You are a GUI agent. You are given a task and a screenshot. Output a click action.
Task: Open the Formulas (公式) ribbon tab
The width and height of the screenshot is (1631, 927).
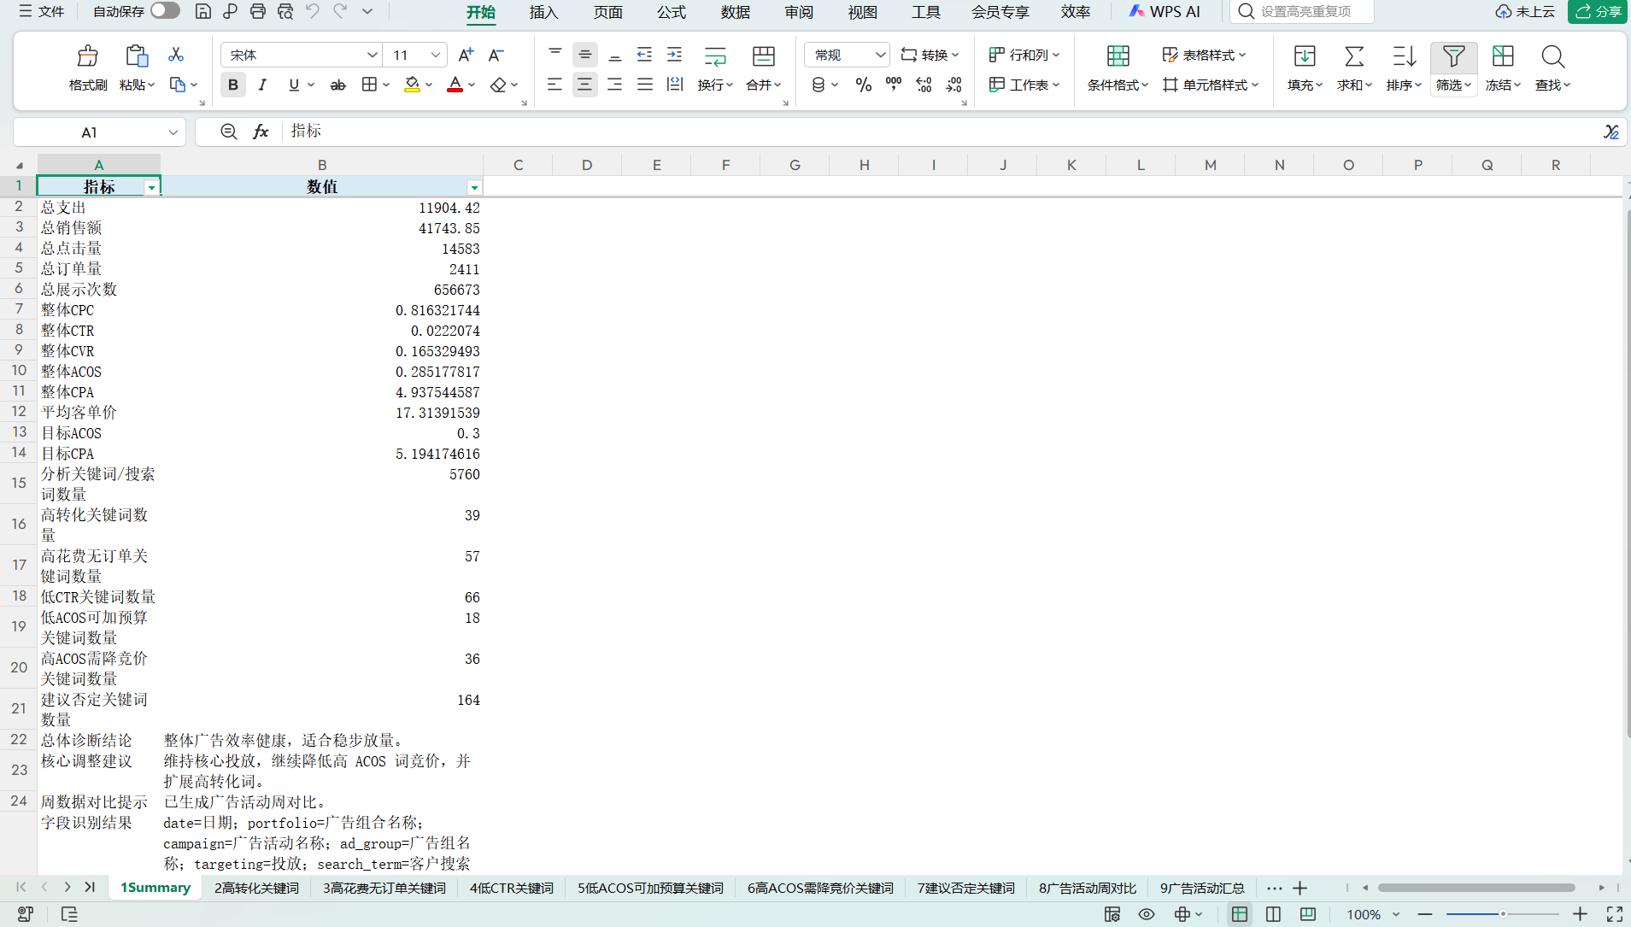click(x=671, y=12)
